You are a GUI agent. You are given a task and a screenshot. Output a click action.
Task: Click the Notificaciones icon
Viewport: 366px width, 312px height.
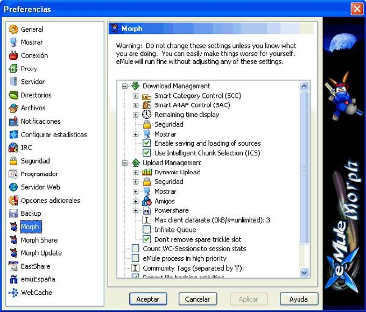point(13,122)
